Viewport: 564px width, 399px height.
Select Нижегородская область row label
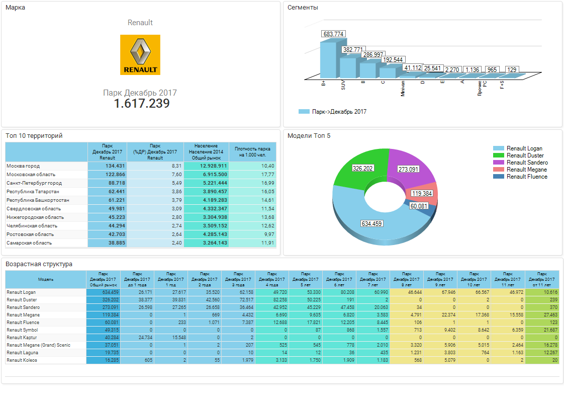coord(35,217)
